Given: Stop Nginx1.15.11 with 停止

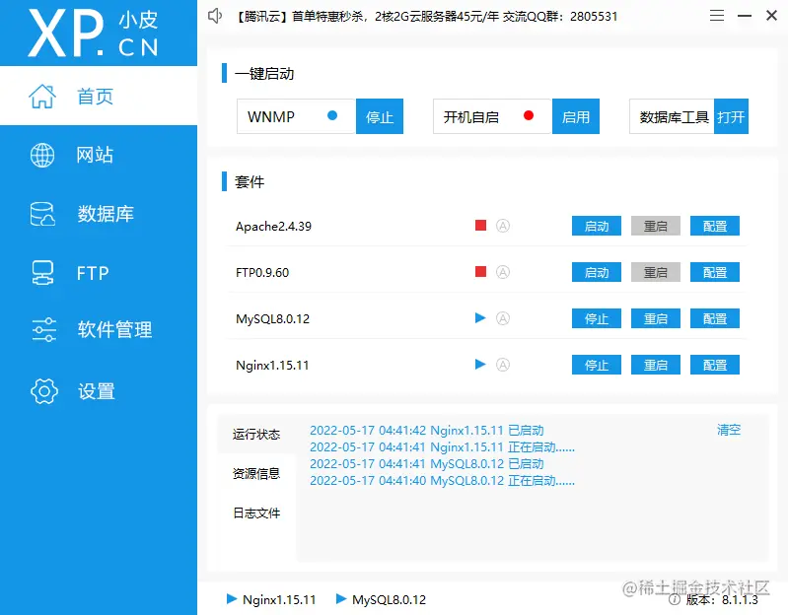Looking at the screenshot, I should pyautogui.click(x=597, y=365).
